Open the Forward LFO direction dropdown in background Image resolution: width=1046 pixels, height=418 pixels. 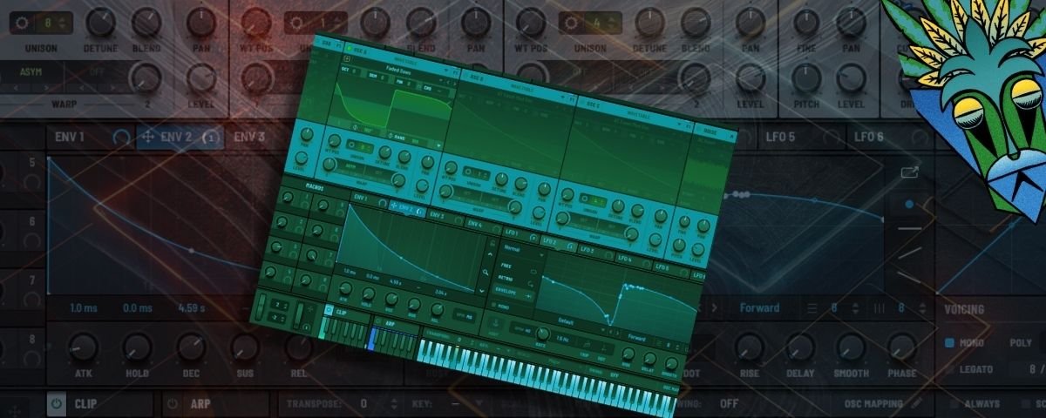(760, 307)
